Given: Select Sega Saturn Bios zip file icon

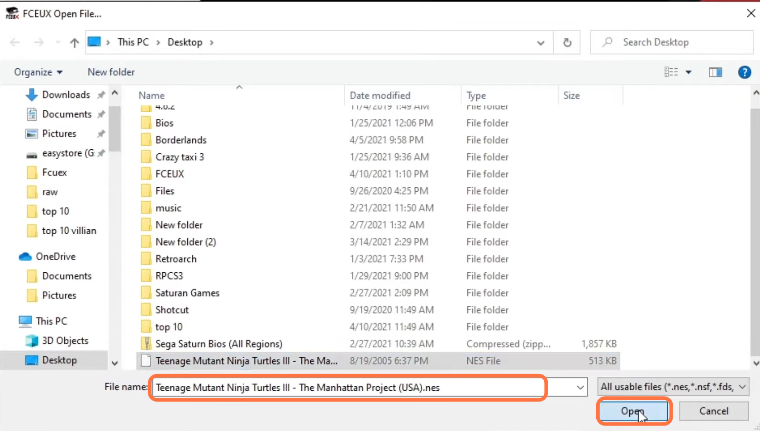Looking at the screenshot, I should point(146,344).
